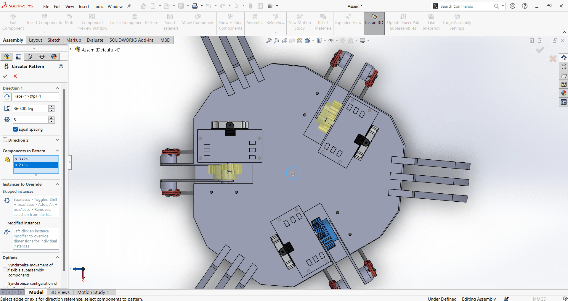Accept the Circular Pattern with green checkmark
The image size is (568, 301).
pyautogui.click(x=5, y=76)
